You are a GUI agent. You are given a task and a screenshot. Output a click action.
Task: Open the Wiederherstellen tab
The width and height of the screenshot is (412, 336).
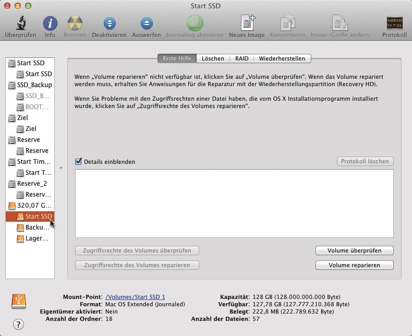pyautogui.click(x=282, y=58)
